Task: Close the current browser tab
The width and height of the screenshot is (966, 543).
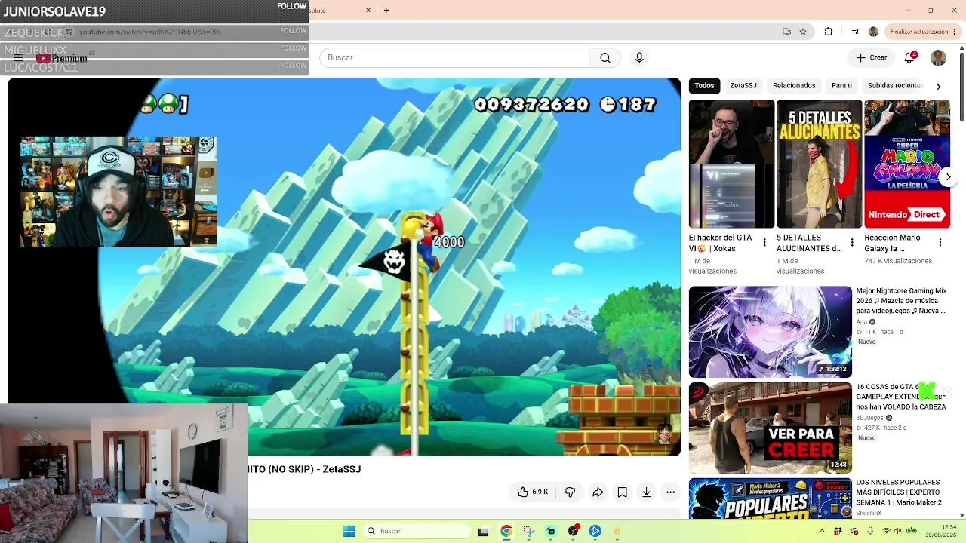Action: (368, 11)
